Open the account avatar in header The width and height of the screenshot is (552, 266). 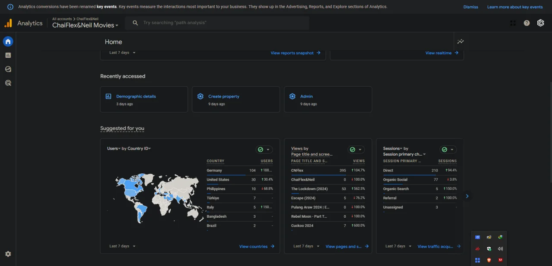[x=540, y=23]
